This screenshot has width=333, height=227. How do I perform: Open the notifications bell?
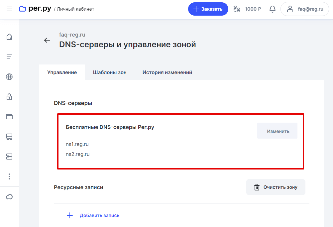273,9
